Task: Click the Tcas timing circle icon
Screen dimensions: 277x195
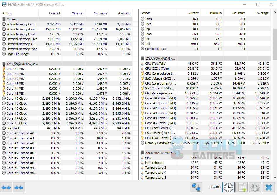Action: pyautogui.click(x=142, y=19)
